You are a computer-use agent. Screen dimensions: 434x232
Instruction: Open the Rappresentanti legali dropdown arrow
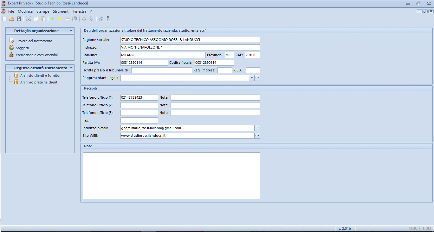pos(252,78)
